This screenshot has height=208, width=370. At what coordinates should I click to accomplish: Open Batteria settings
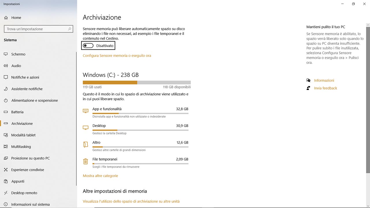tap(38, 112)
